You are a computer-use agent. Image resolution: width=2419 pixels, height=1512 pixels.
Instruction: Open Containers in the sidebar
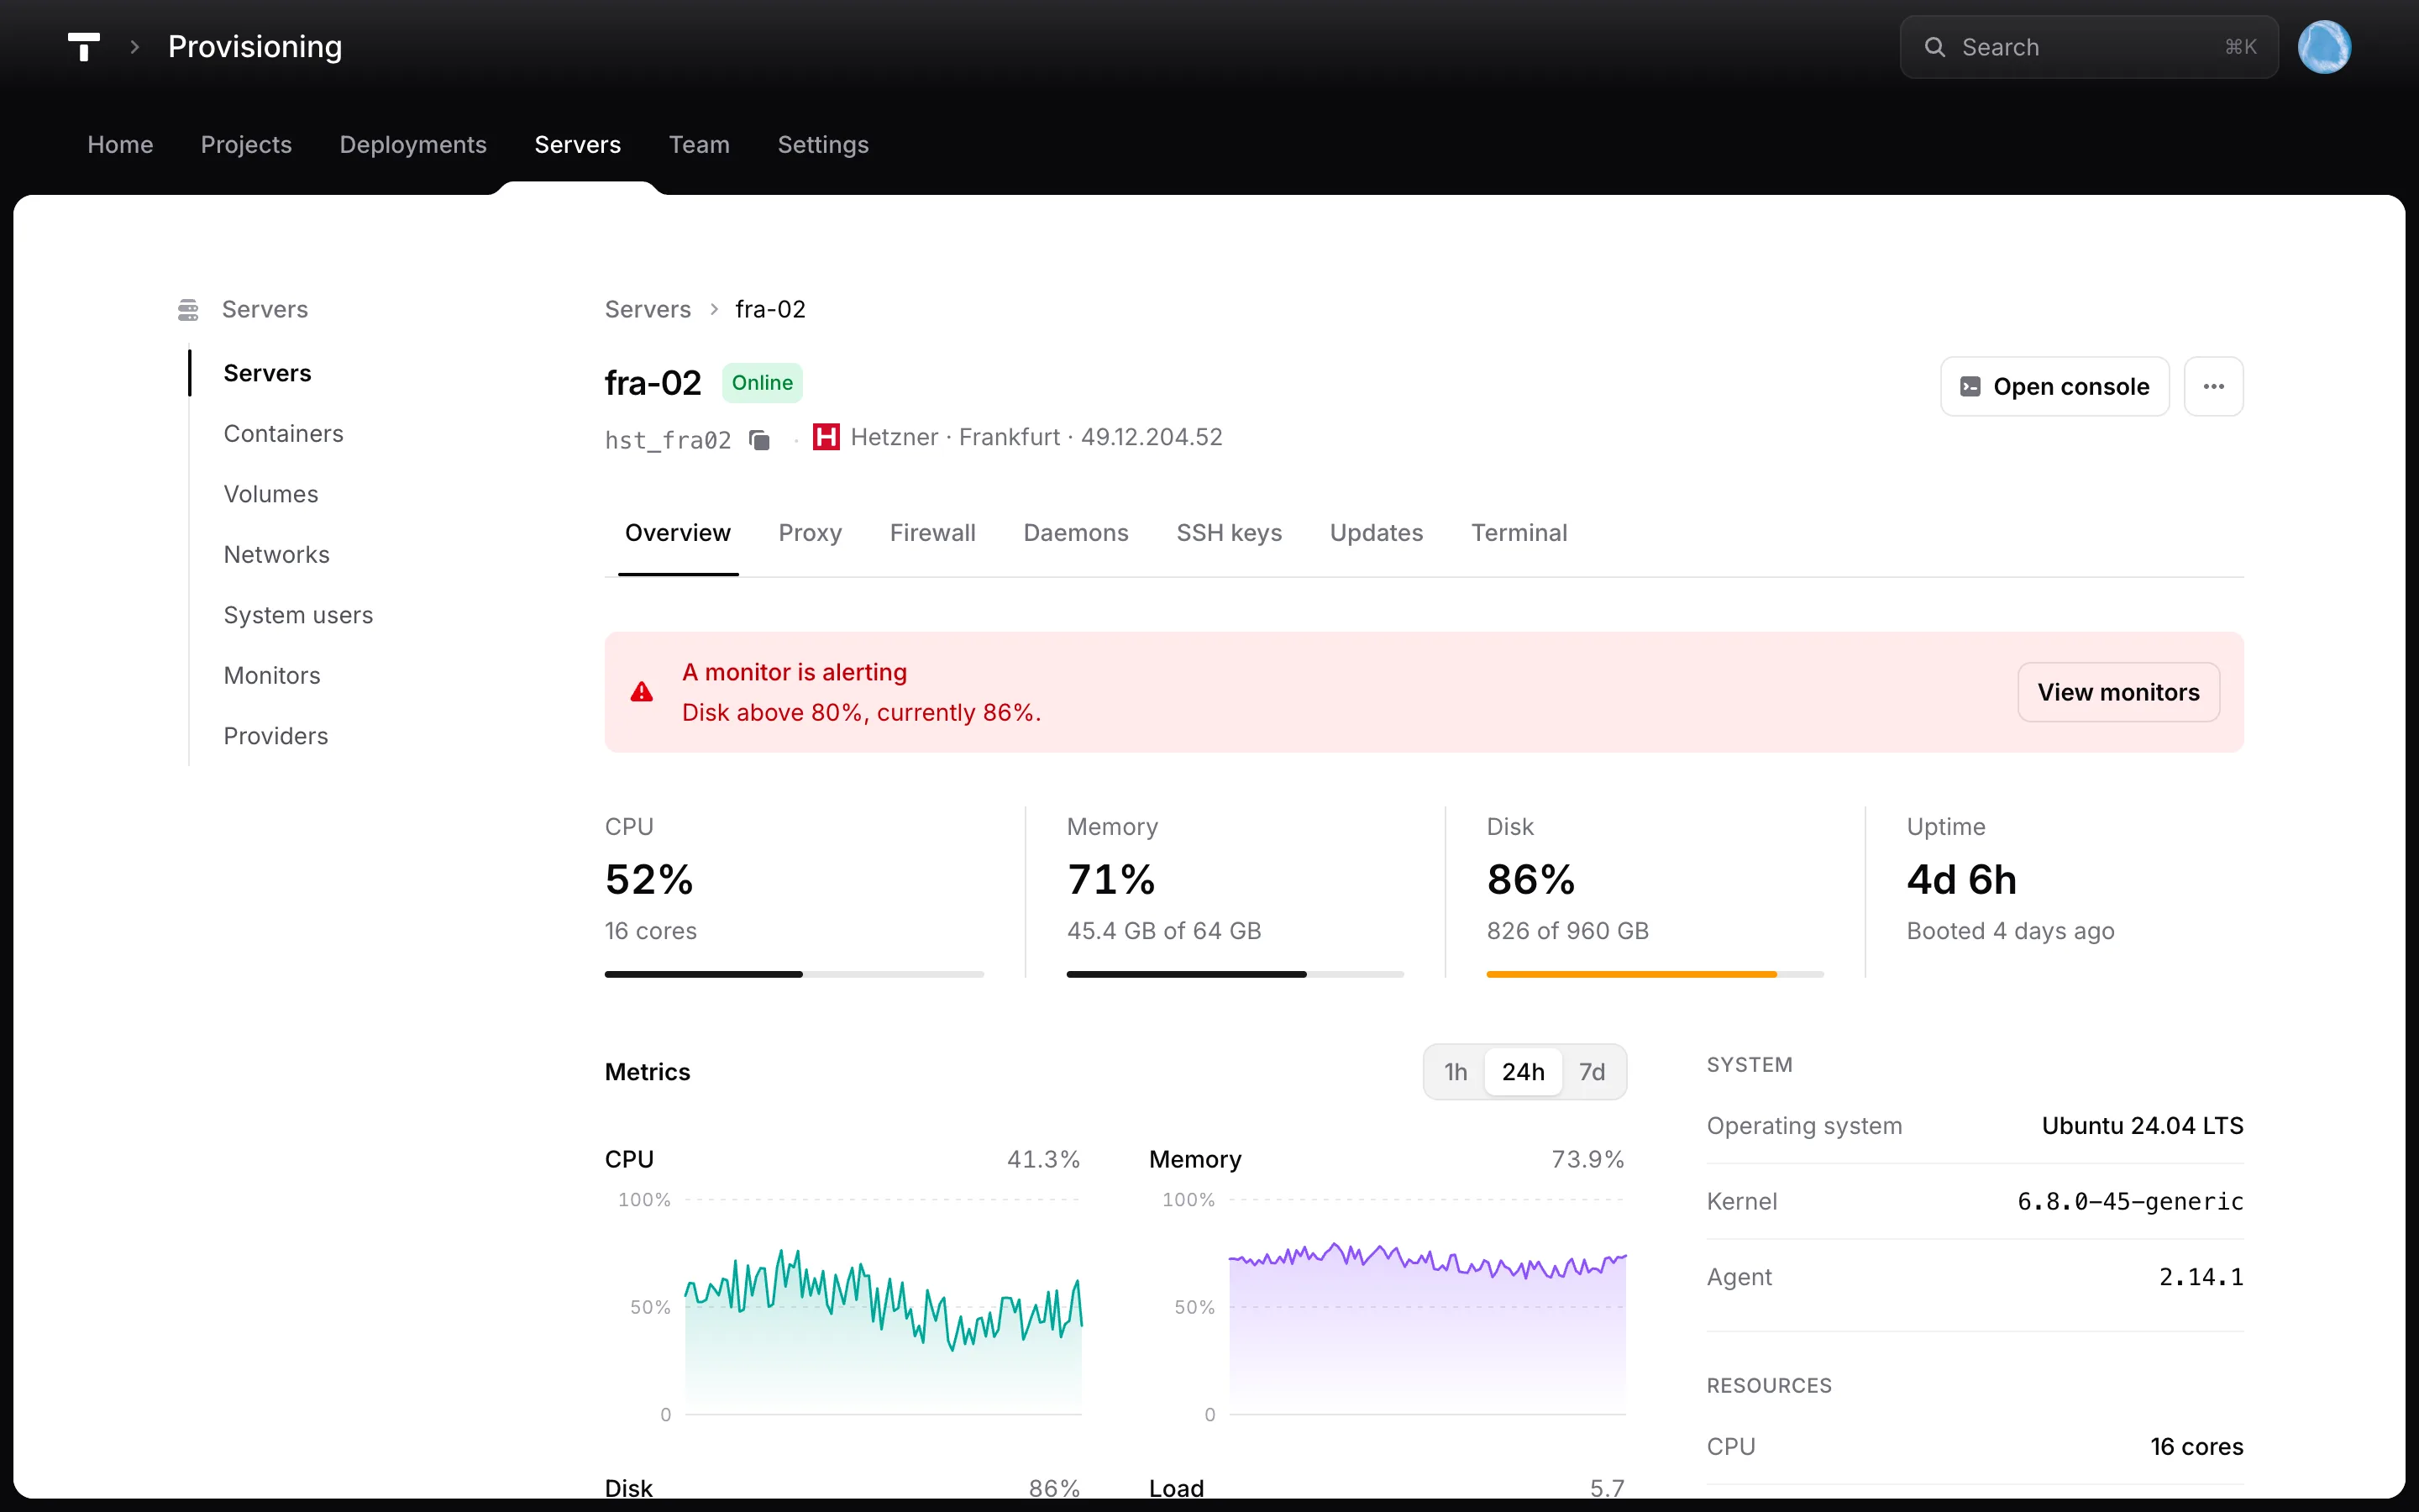[283, 434]
